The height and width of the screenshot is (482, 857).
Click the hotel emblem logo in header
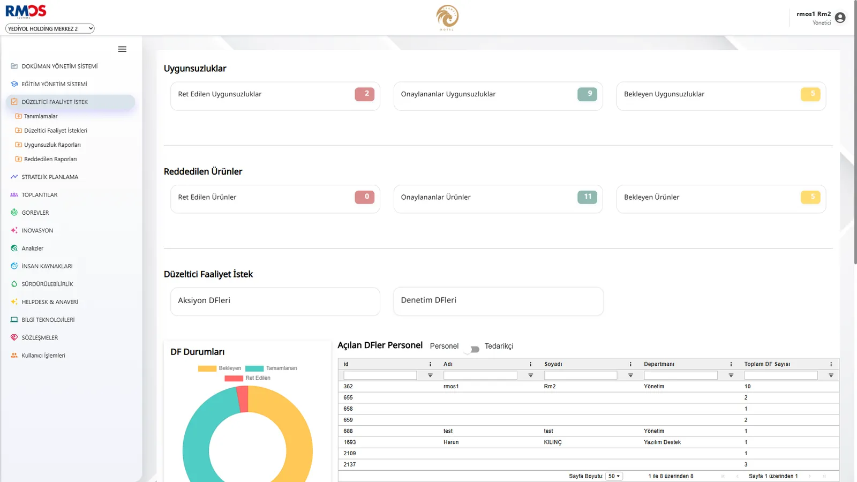coord(447,17)
